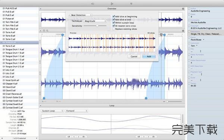Viewport: 224px width, 140px height.
Task: Click the Cancel button in dialog
Action: coord(134,56)
